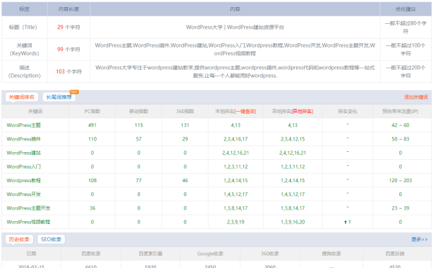The height and width of the screenshot is (268, 434).
Task: Click the 关键词 (KeyWords) label cell
Action: point(25,50)
